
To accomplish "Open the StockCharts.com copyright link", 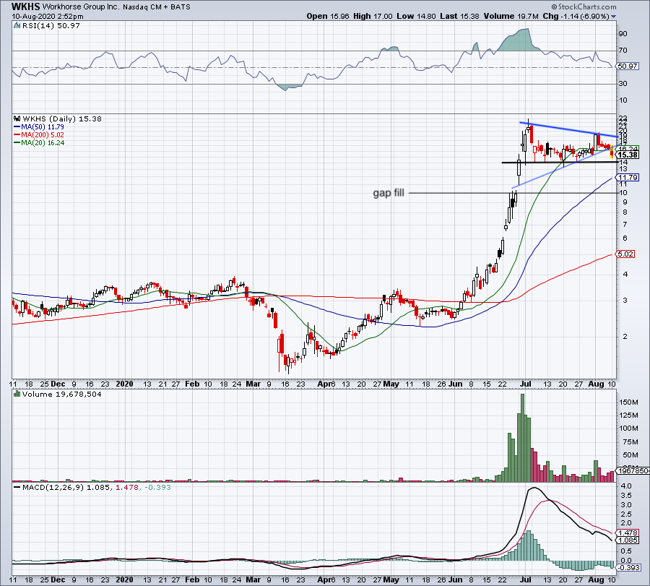I will tap(584, 7).
